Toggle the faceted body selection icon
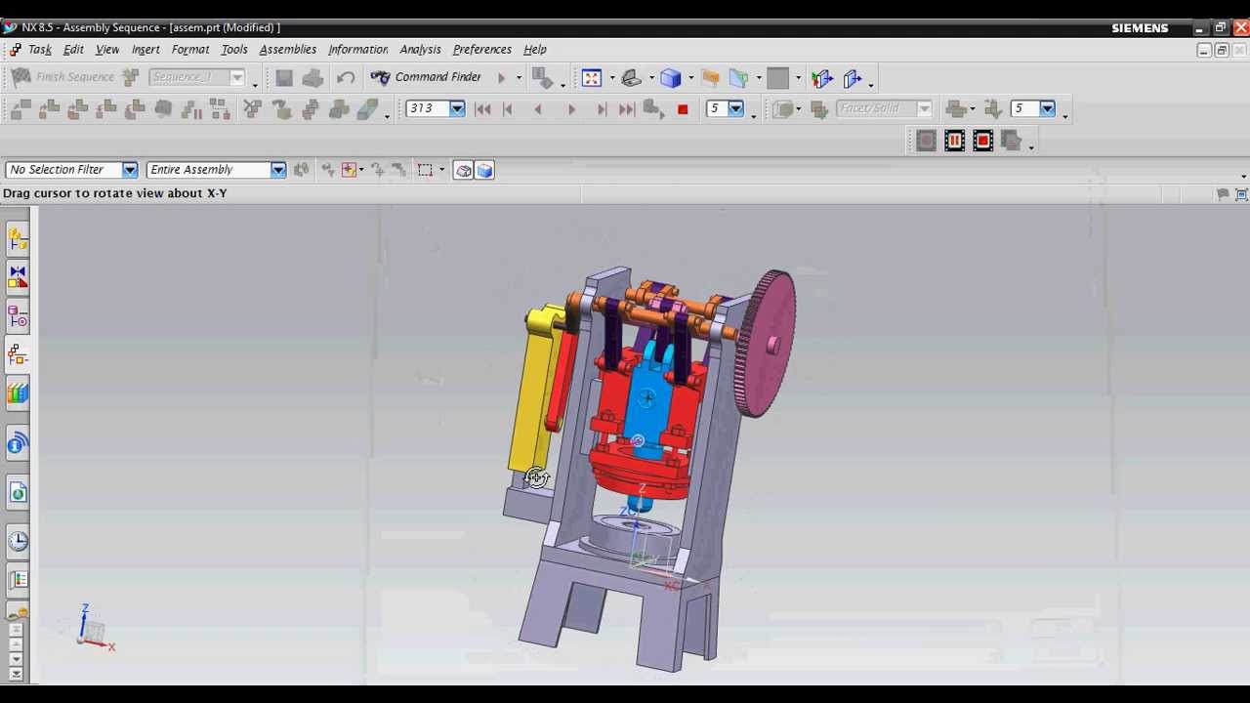 (464, 170)
